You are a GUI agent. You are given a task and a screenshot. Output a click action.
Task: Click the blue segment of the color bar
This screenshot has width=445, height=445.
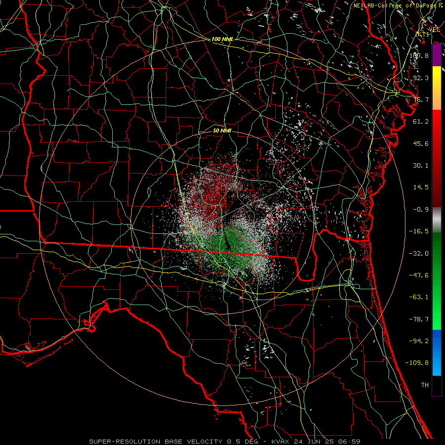(437, 353)
